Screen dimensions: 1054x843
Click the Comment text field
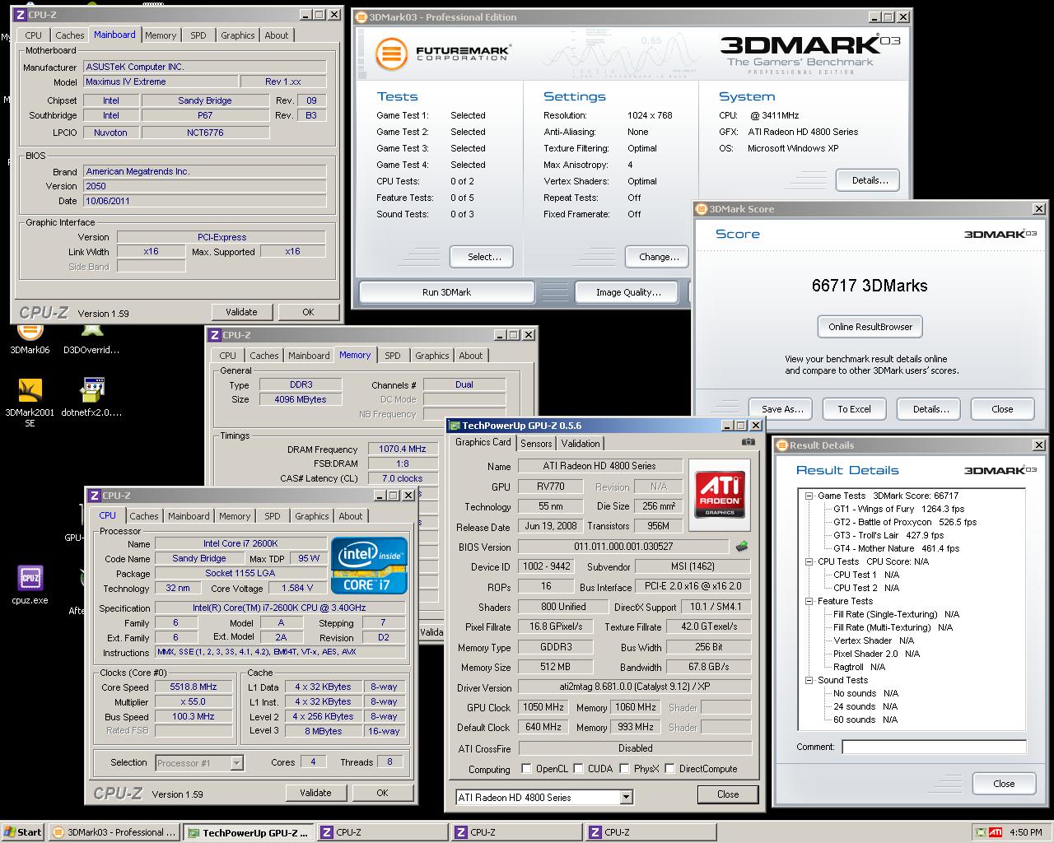point(934,747)
